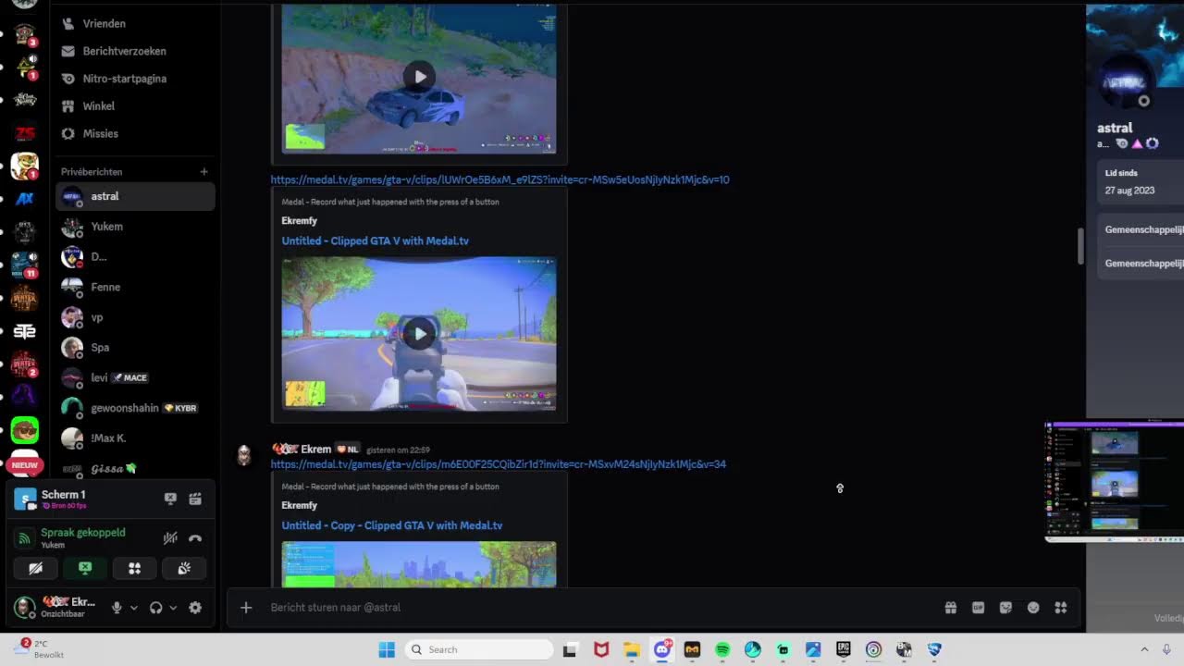1184x666 pixels.
Task: Play the top car clip video
Action: [419, 77]
